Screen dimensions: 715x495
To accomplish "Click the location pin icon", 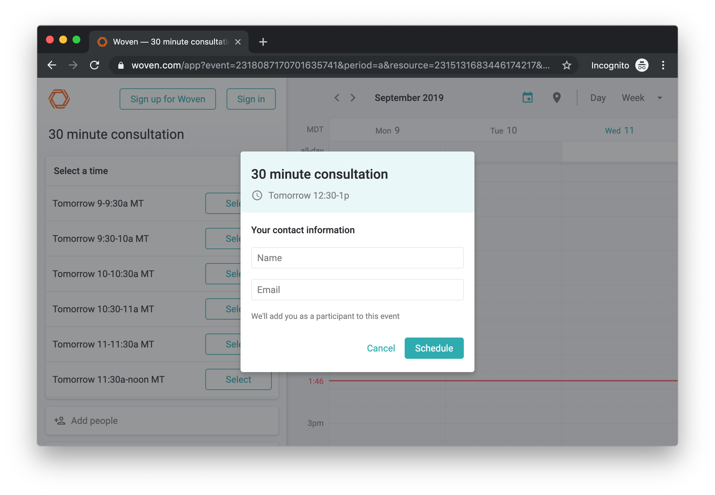I will point(557,98).
